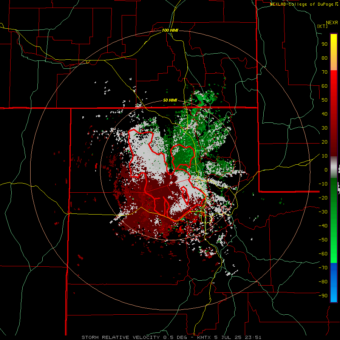Click the [KT] units label
Screen dimensions: 340x340
[x=323, y=26]
